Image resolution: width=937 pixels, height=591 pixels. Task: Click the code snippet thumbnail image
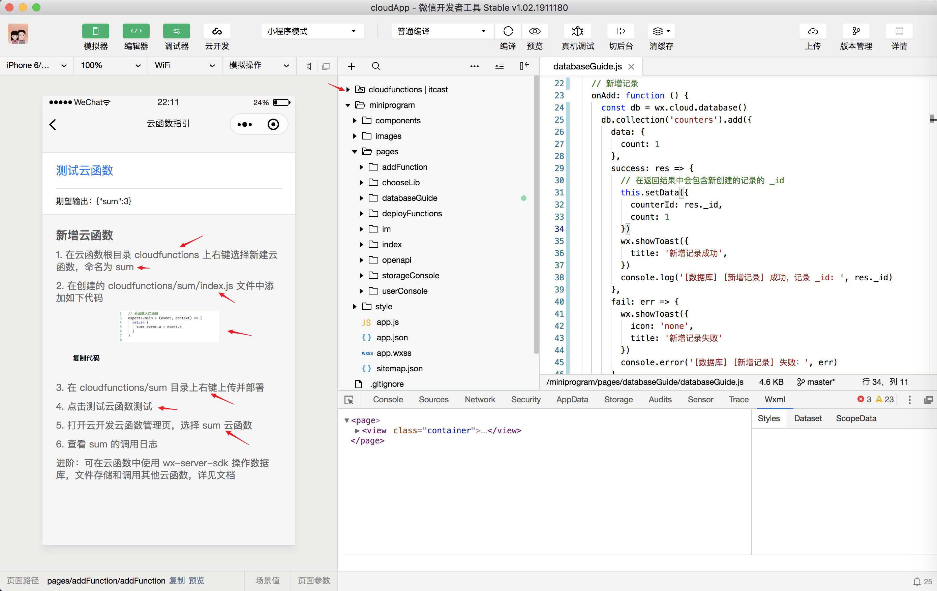click(169, 326)
